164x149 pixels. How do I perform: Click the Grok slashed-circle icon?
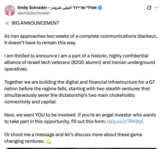[x=149, y=8]
